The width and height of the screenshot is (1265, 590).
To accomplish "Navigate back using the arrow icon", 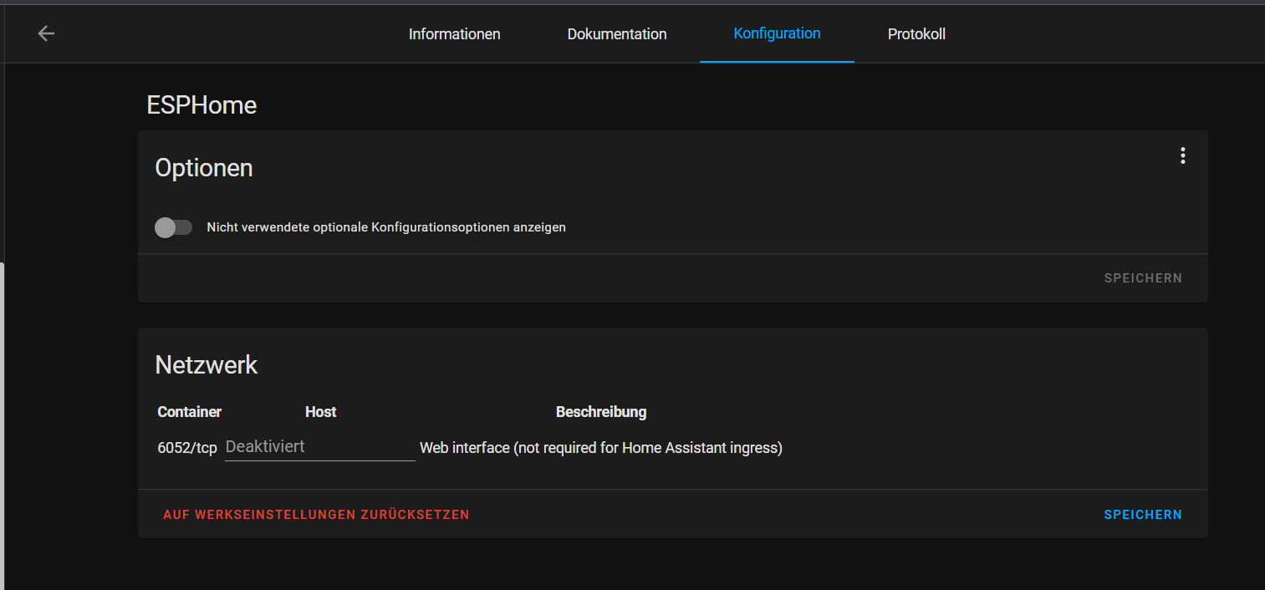I will click(46, 33).
